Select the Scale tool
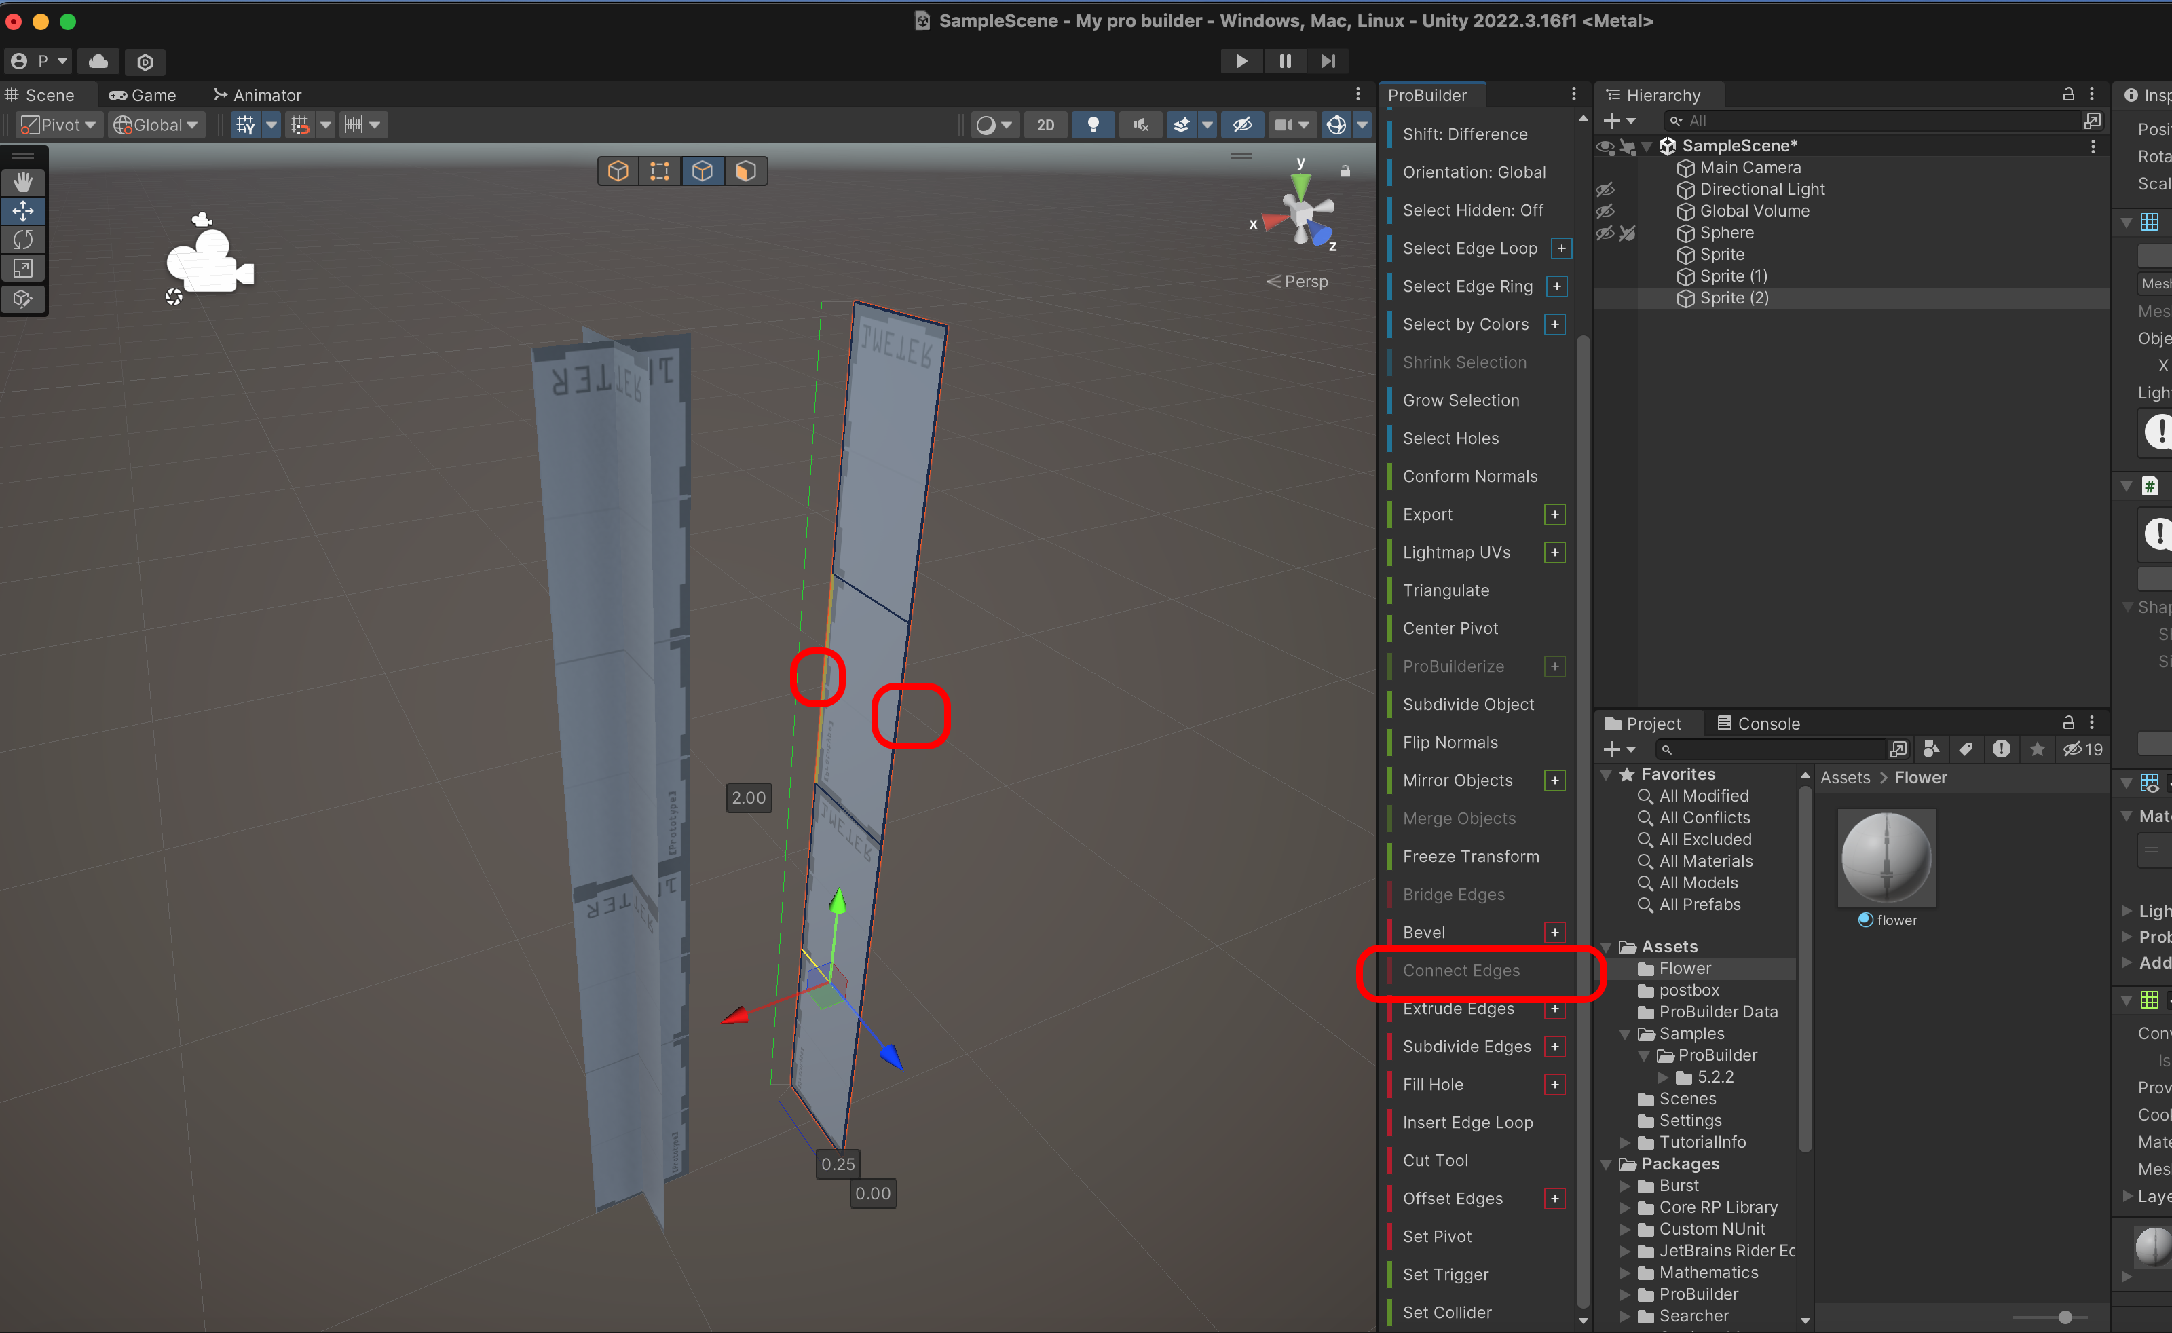 pos(23,269)
